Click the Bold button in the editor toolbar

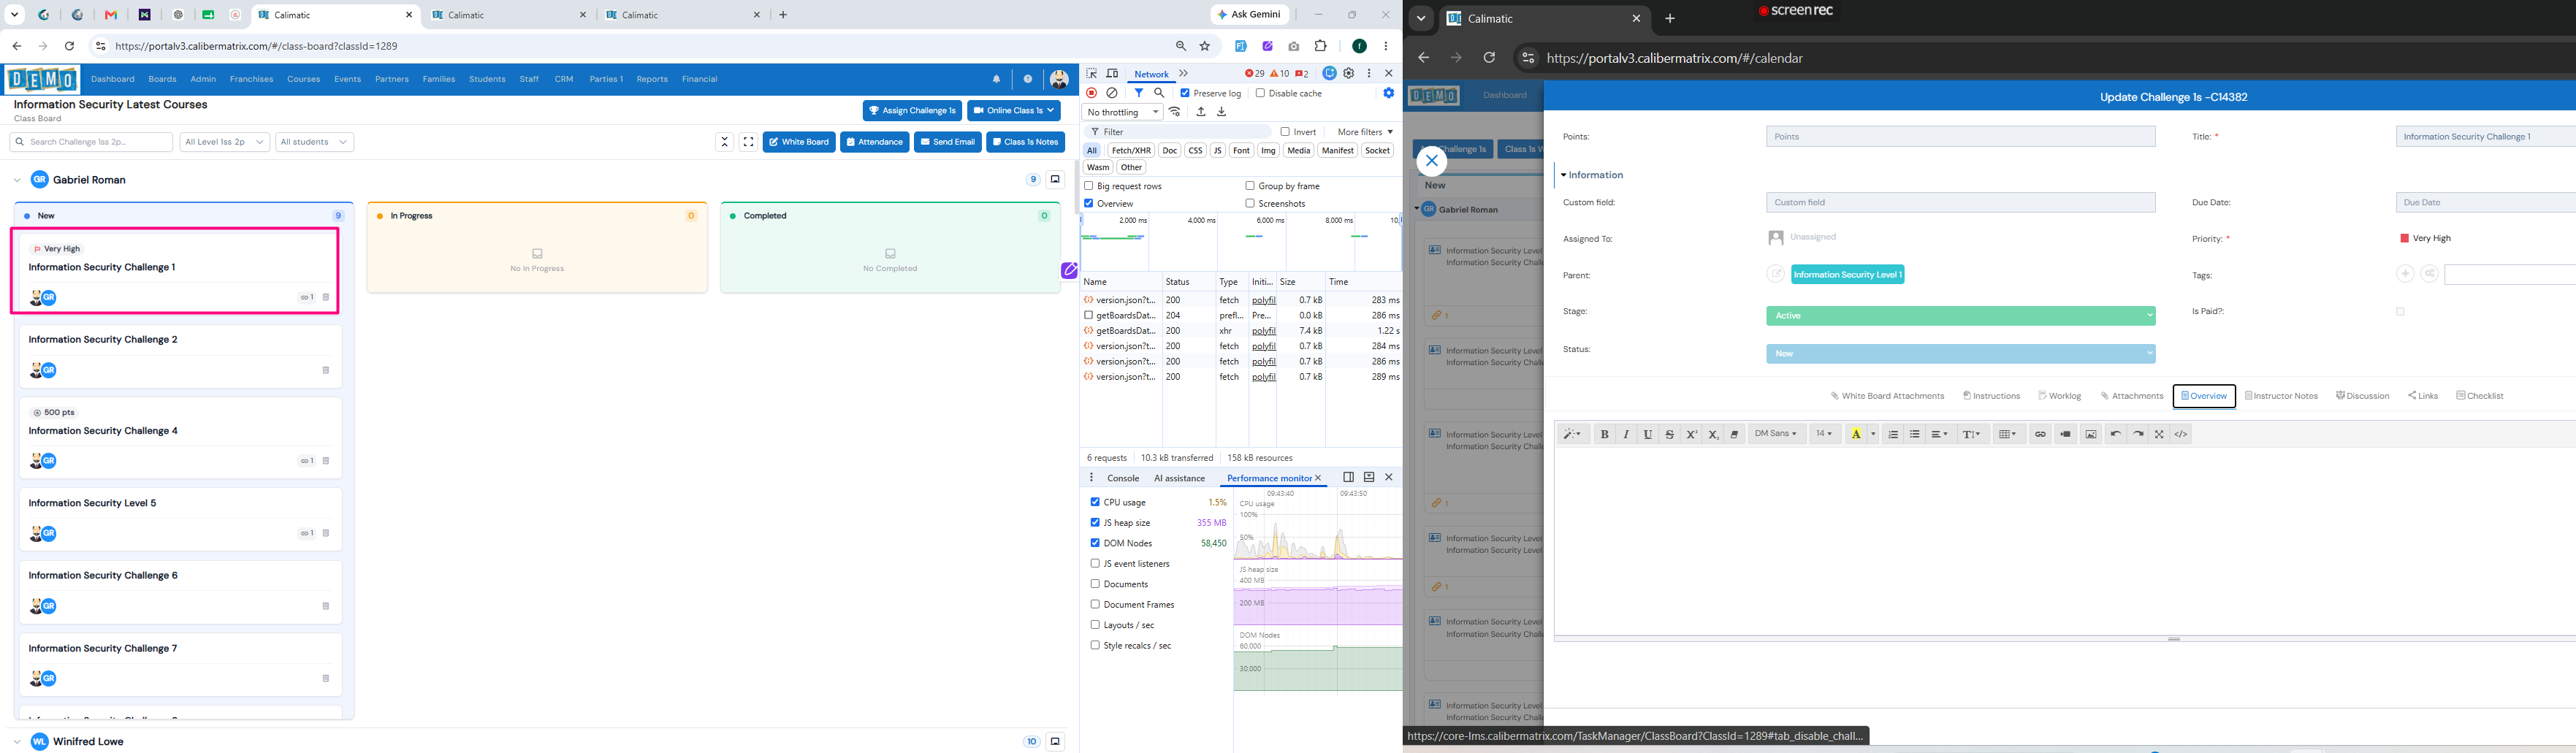click(1605, 434)
